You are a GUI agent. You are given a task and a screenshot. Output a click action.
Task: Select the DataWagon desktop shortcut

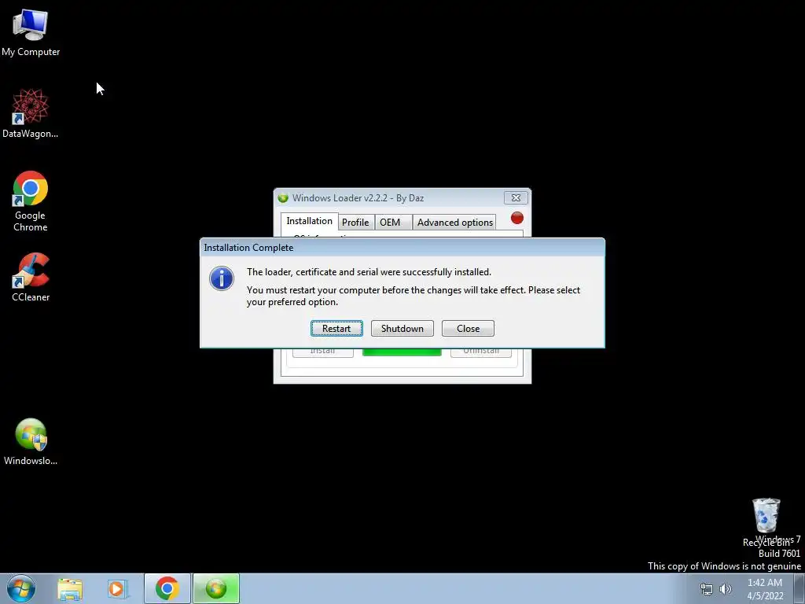31,114
